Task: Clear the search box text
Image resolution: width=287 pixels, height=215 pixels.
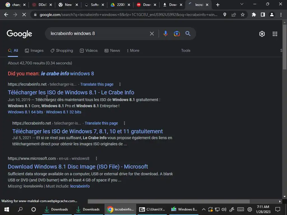Action: pyautogui.click(x=152, y=34)
